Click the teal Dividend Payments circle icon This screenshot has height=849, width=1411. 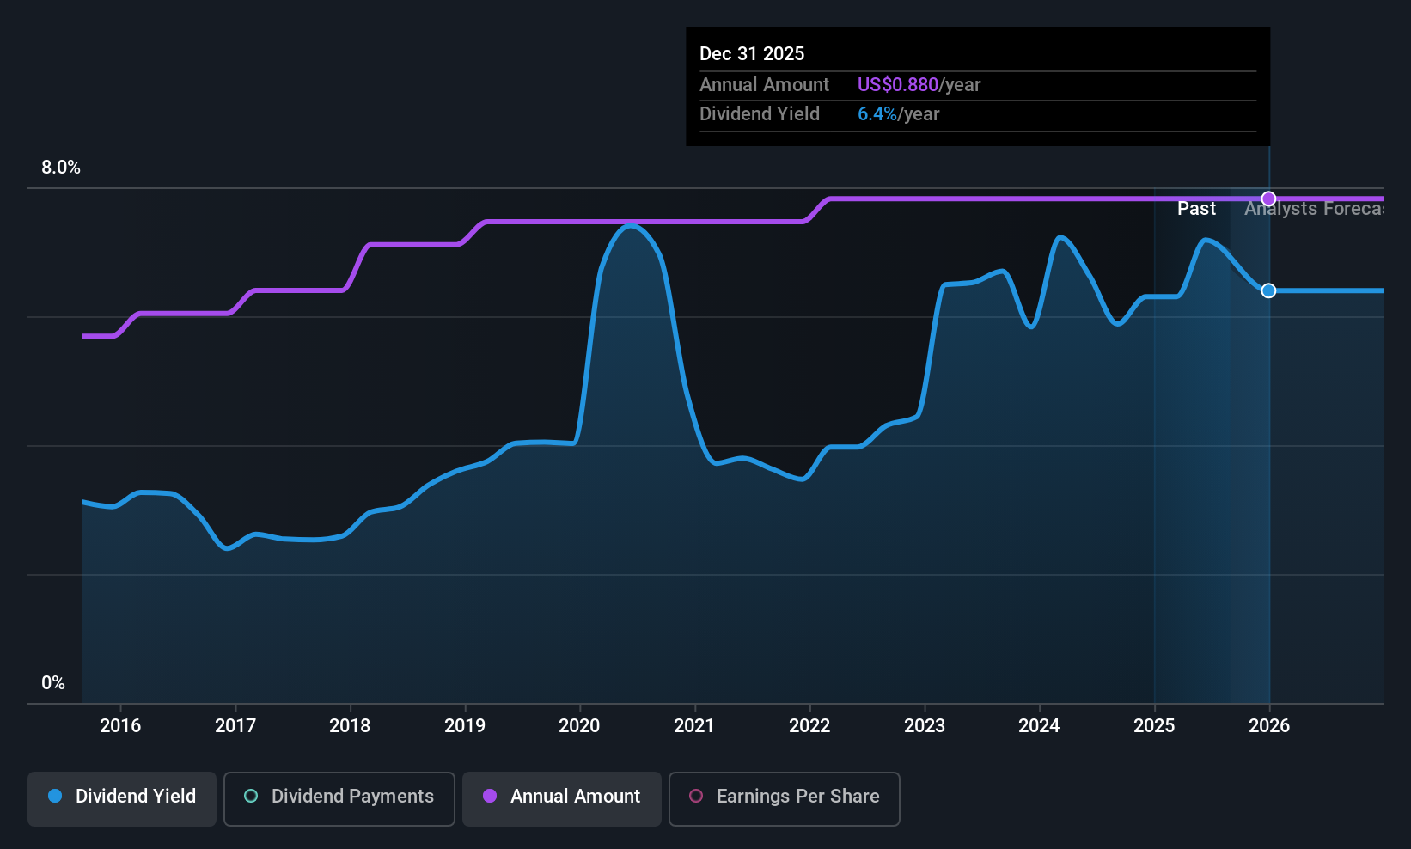[251, 796]
